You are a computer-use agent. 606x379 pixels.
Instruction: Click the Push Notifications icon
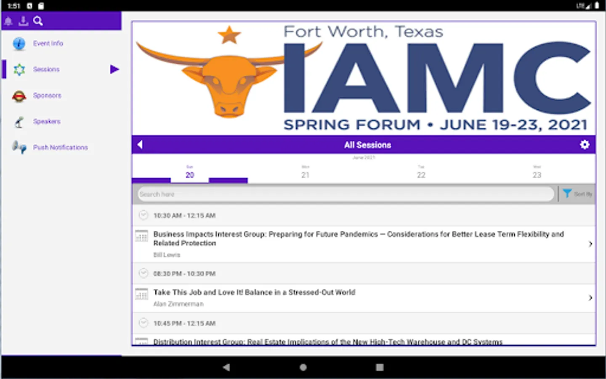point(19,147)
